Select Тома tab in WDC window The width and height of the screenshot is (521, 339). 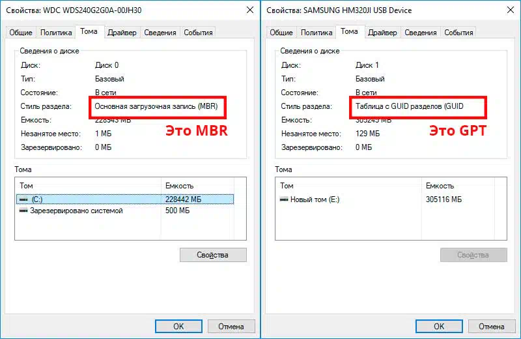pos(89,31)
